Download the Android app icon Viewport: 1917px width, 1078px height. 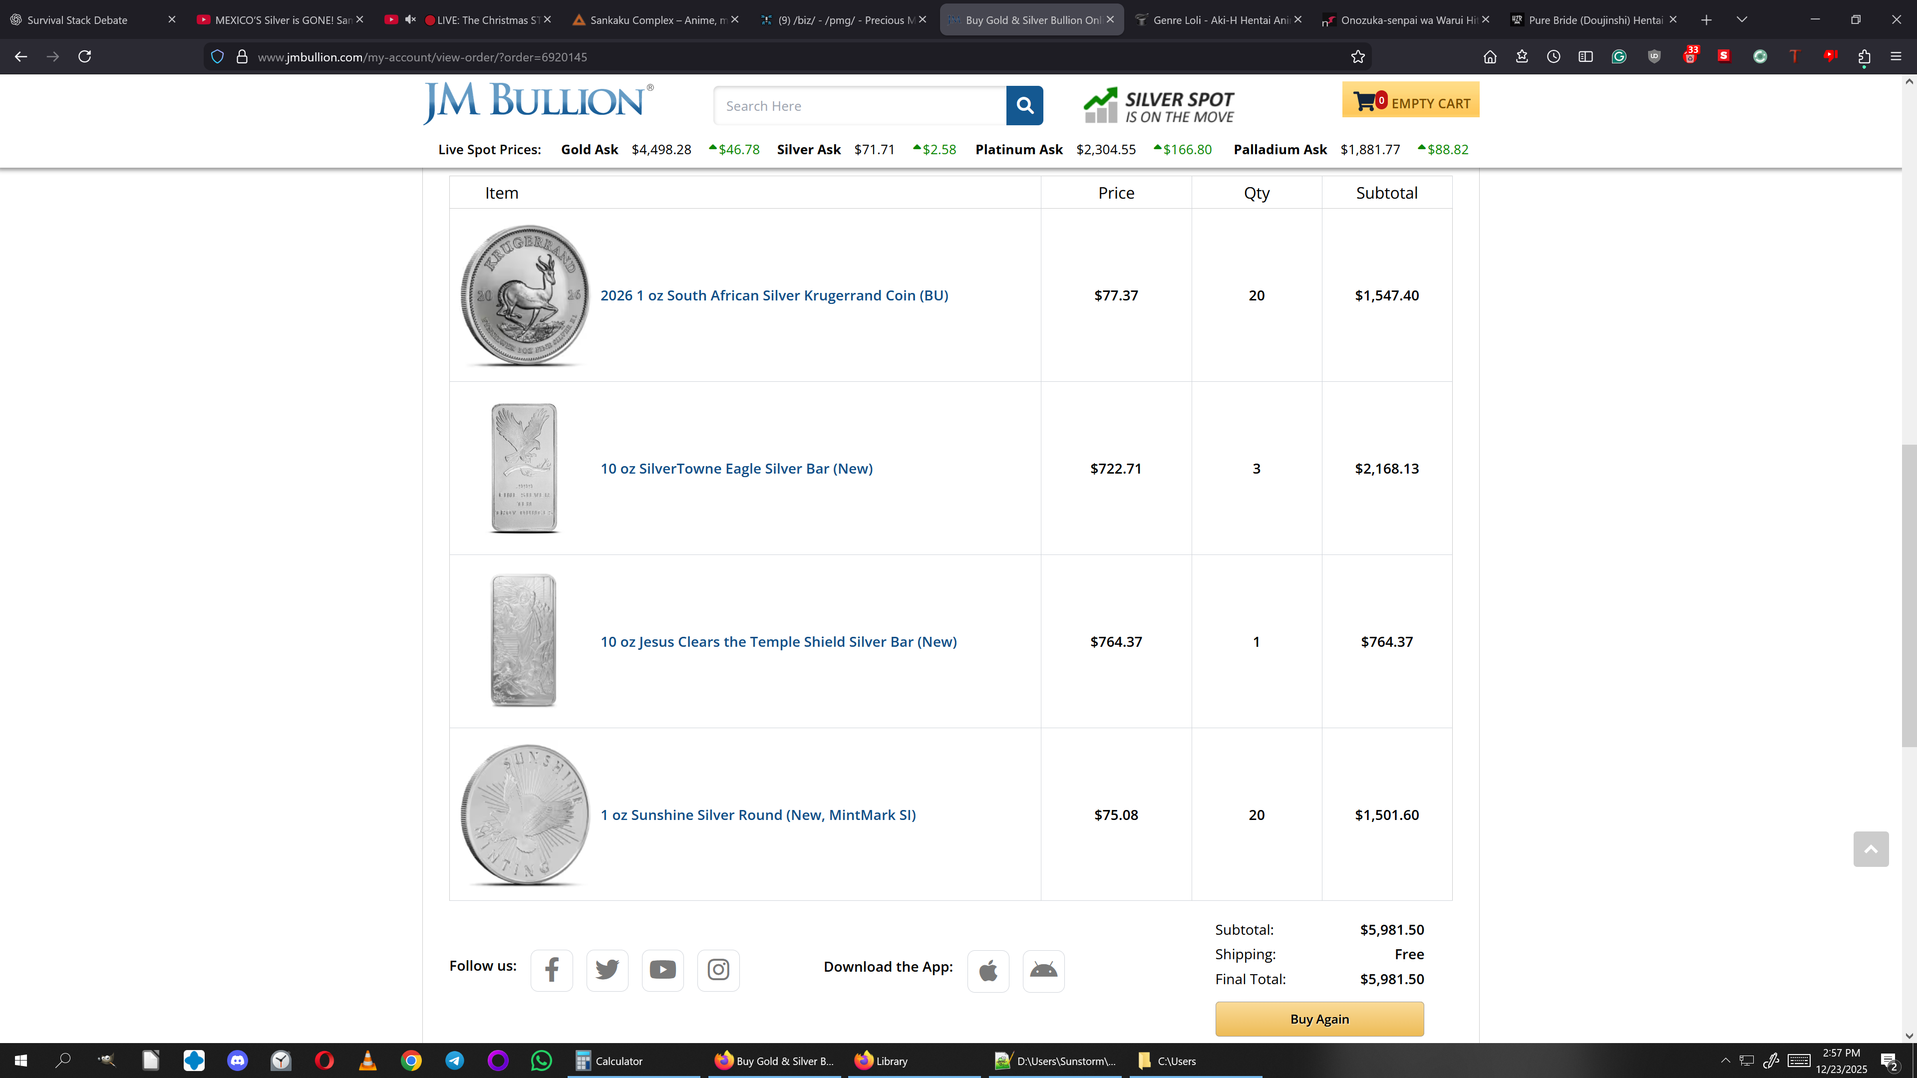(x=1043, y=970)
